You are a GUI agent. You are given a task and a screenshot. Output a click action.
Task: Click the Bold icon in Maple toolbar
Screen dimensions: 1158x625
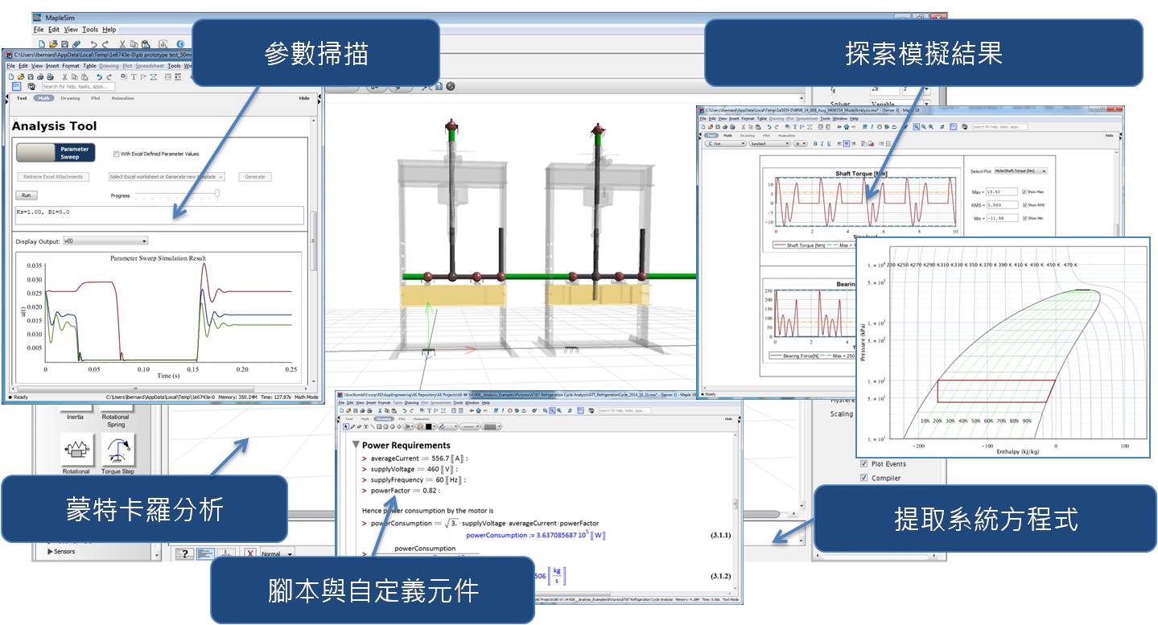tap(814, 144)
